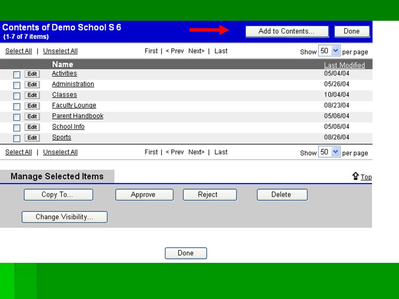Viewport: 399px width, 299px height.
Task: Edit the Activities item
Action: pos(32,74)
